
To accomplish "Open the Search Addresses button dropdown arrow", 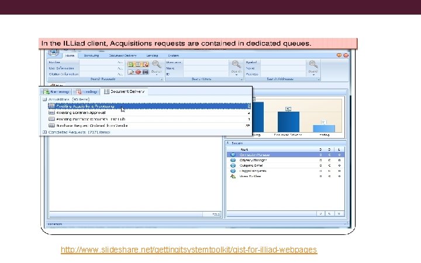I will pyautogui.click(x=313, y=75).
